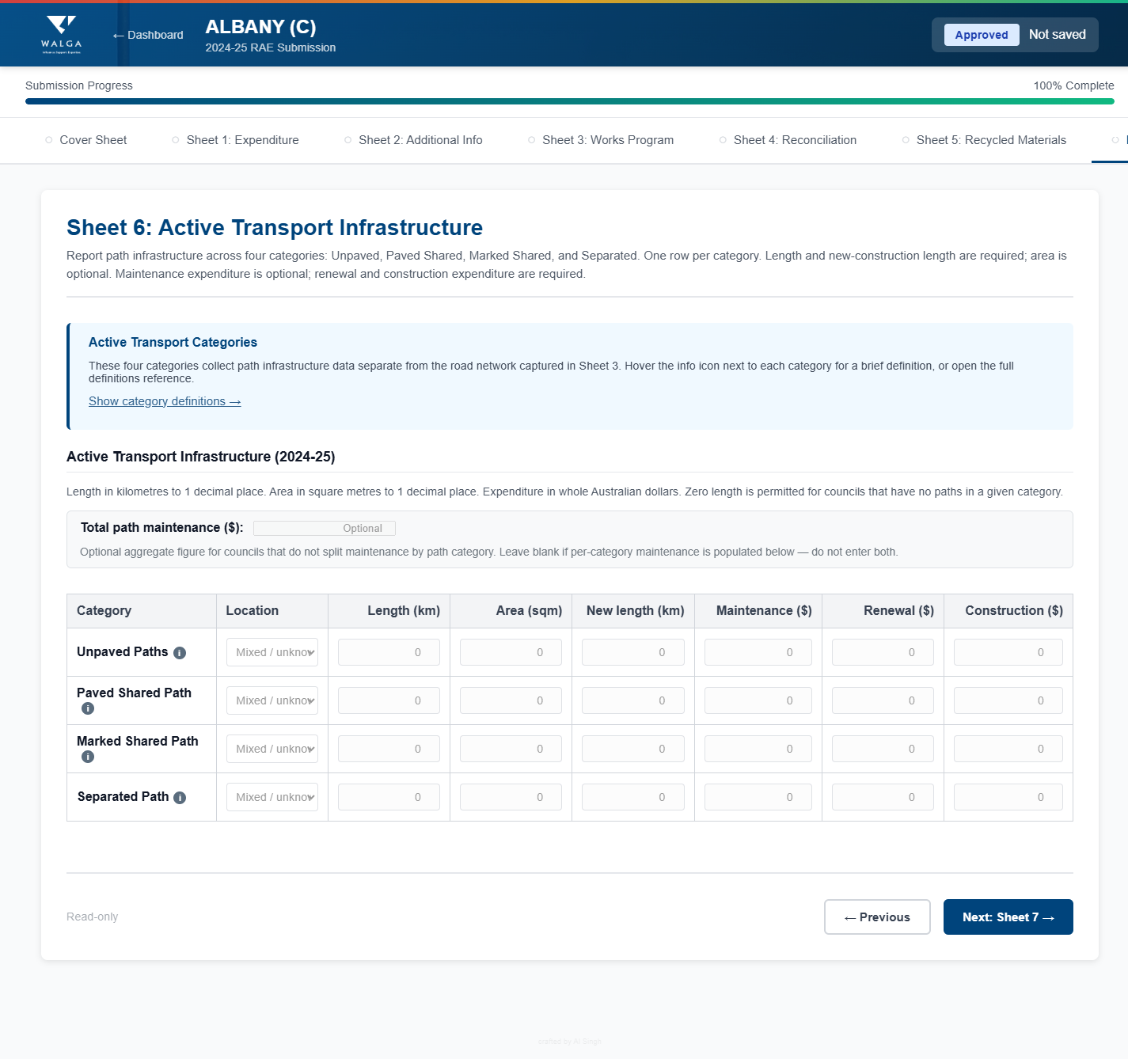
Task: Click Construction field for Marked Shared Path
Action: tap(1008, 749)
